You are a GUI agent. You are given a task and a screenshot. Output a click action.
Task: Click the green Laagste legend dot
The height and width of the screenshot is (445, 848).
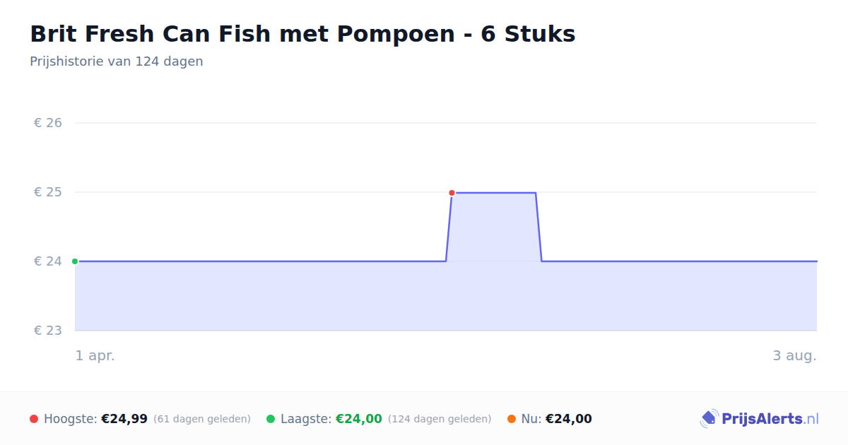pyautogui.click(x=271, y=419)
